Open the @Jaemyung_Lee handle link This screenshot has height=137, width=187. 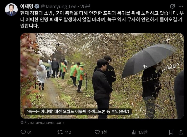point(59,7)
